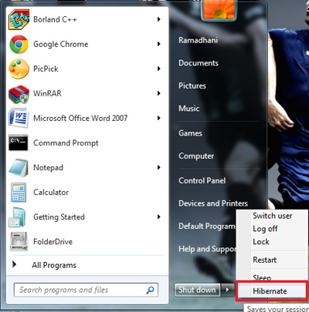
Task: Click the Getting Started icon
Action: pyautogui.click(x=18, y=217)
